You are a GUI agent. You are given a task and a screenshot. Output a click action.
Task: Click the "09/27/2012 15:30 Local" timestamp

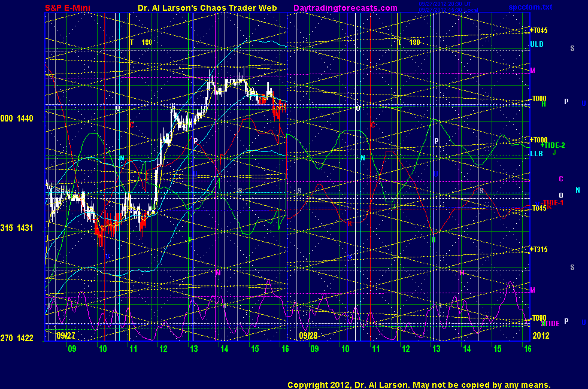[448, 10]
